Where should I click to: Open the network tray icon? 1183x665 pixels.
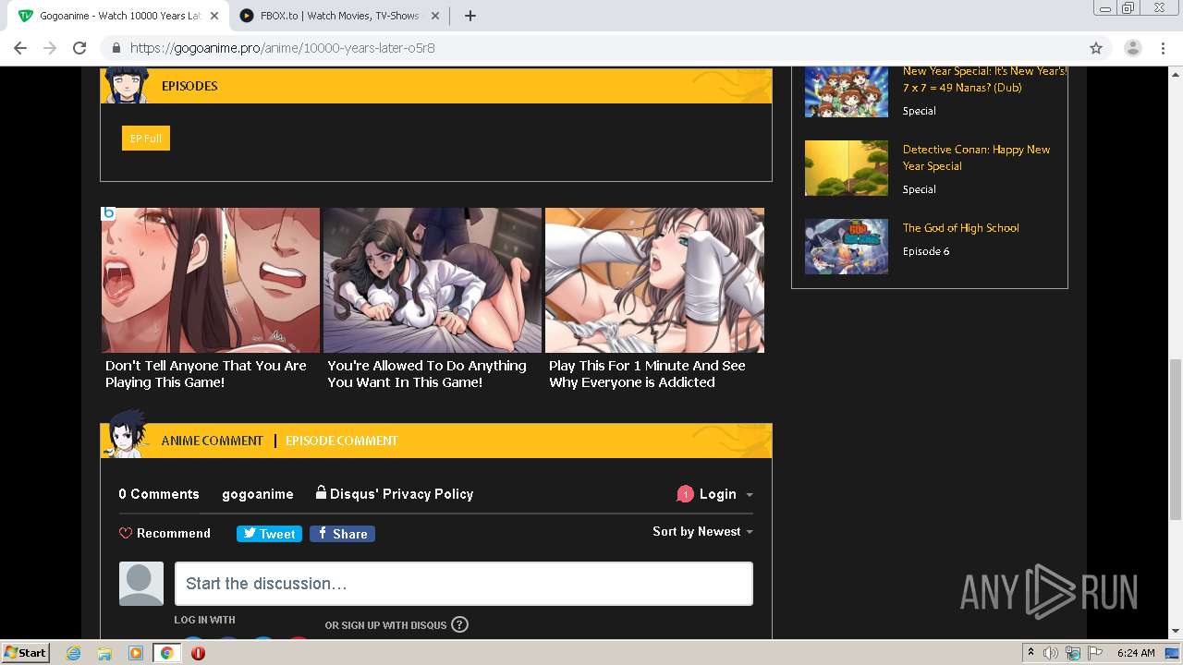point(1073,653)
